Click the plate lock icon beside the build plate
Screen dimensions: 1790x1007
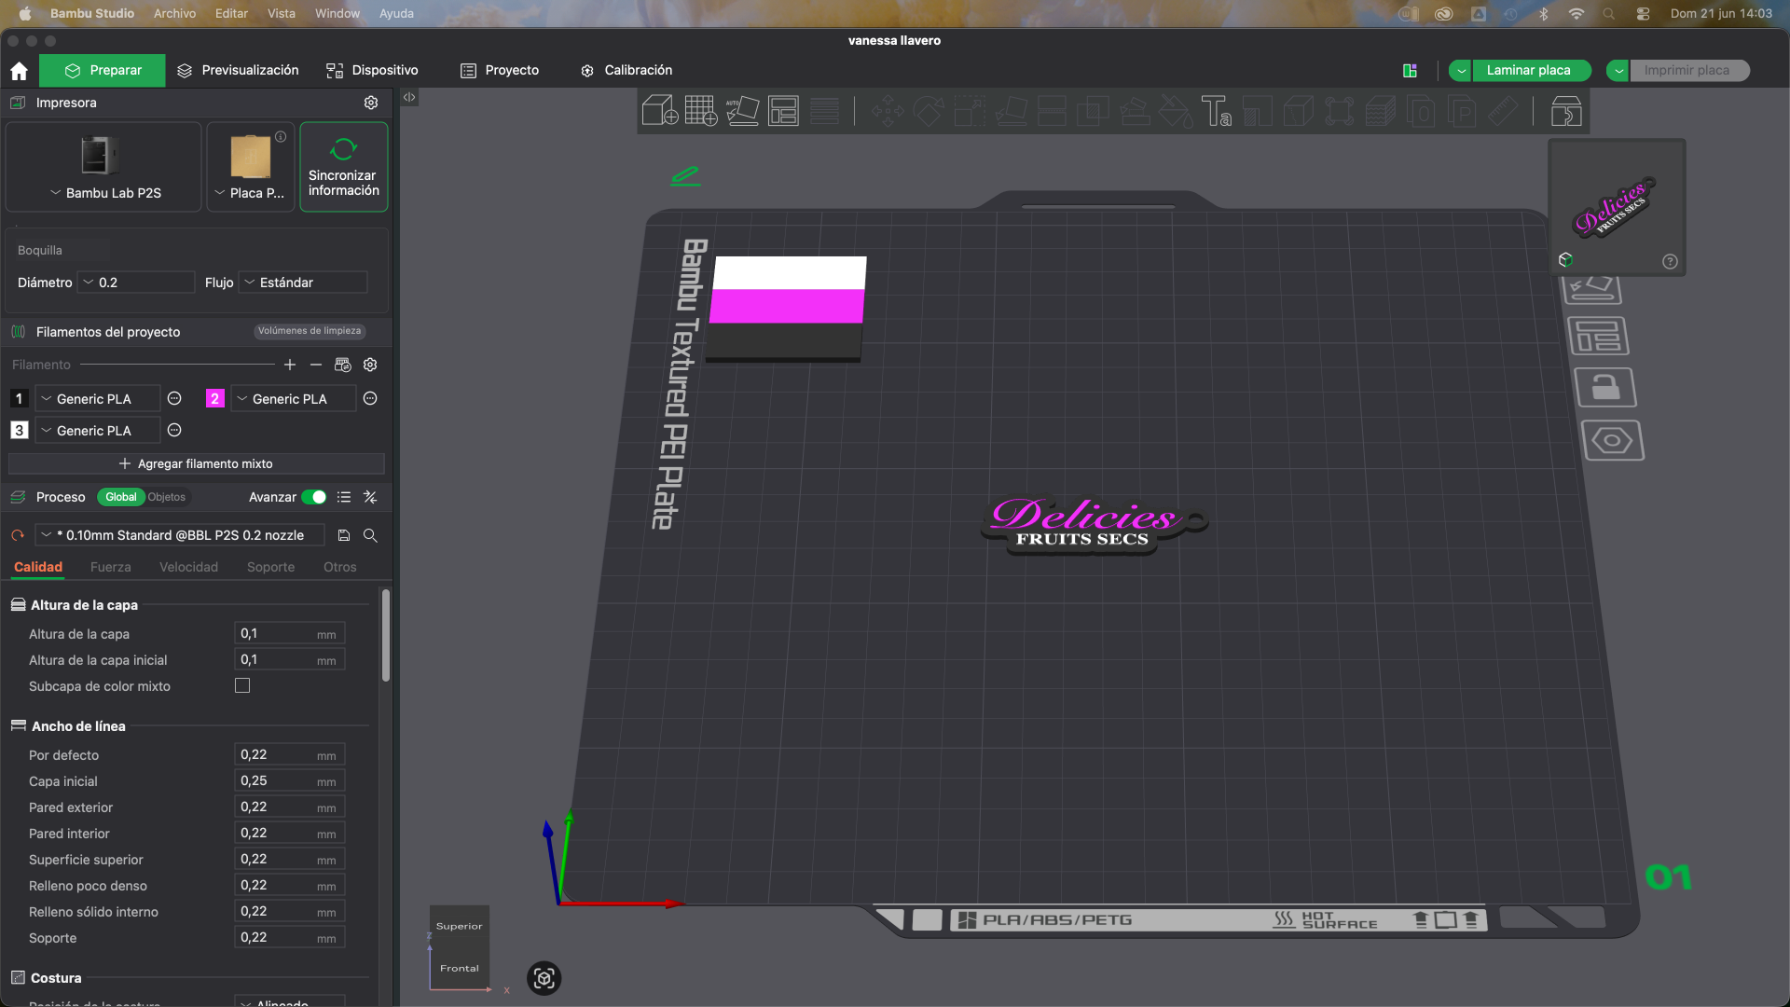1605,388
